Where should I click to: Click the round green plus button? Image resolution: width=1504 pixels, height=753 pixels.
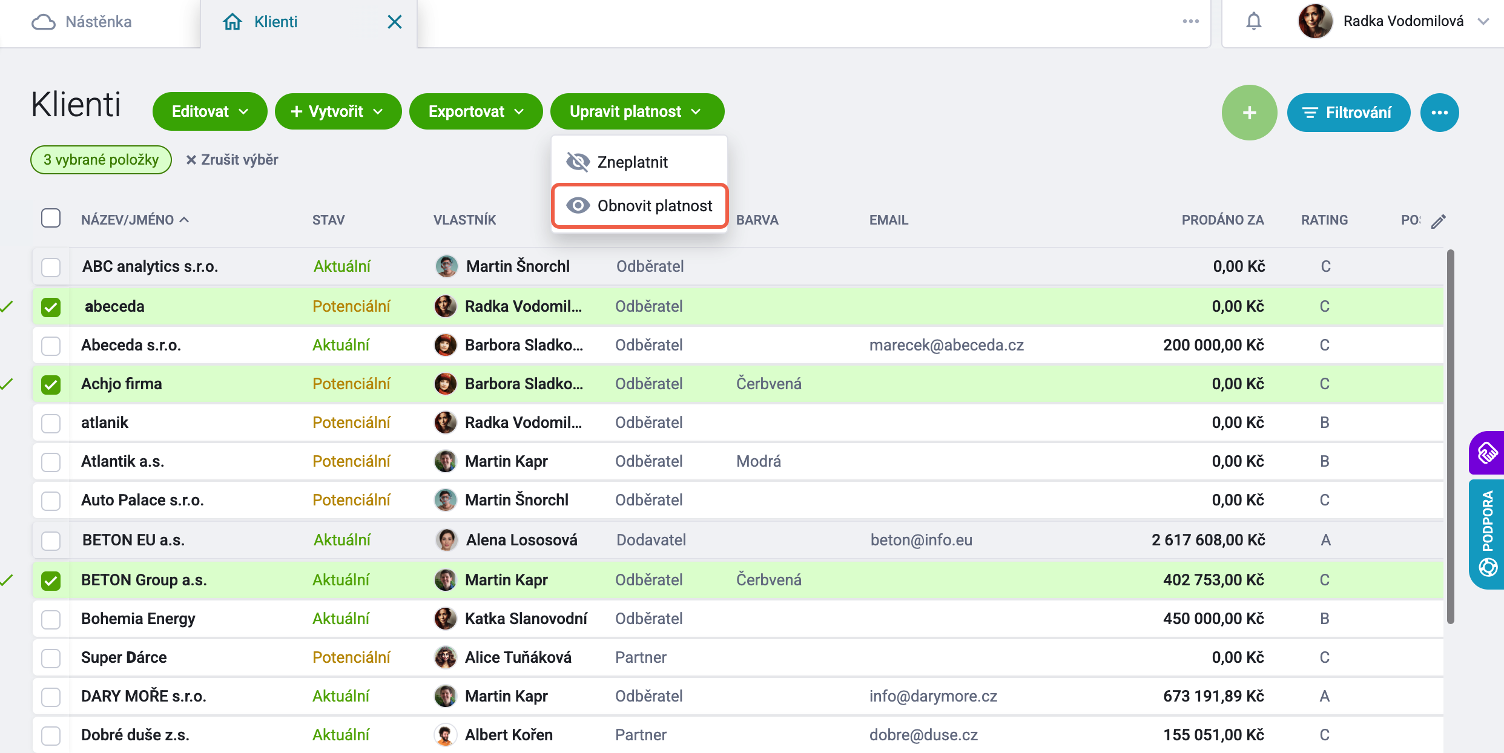click(1249, 113)
